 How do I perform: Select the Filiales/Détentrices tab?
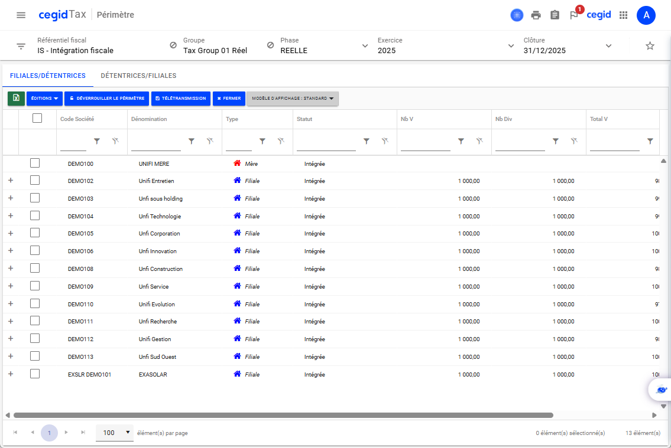pos(48,76)
